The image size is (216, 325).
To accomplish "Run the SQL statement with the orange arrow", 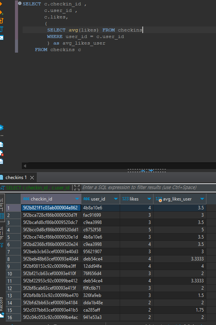I will click(x=1, y=4).
